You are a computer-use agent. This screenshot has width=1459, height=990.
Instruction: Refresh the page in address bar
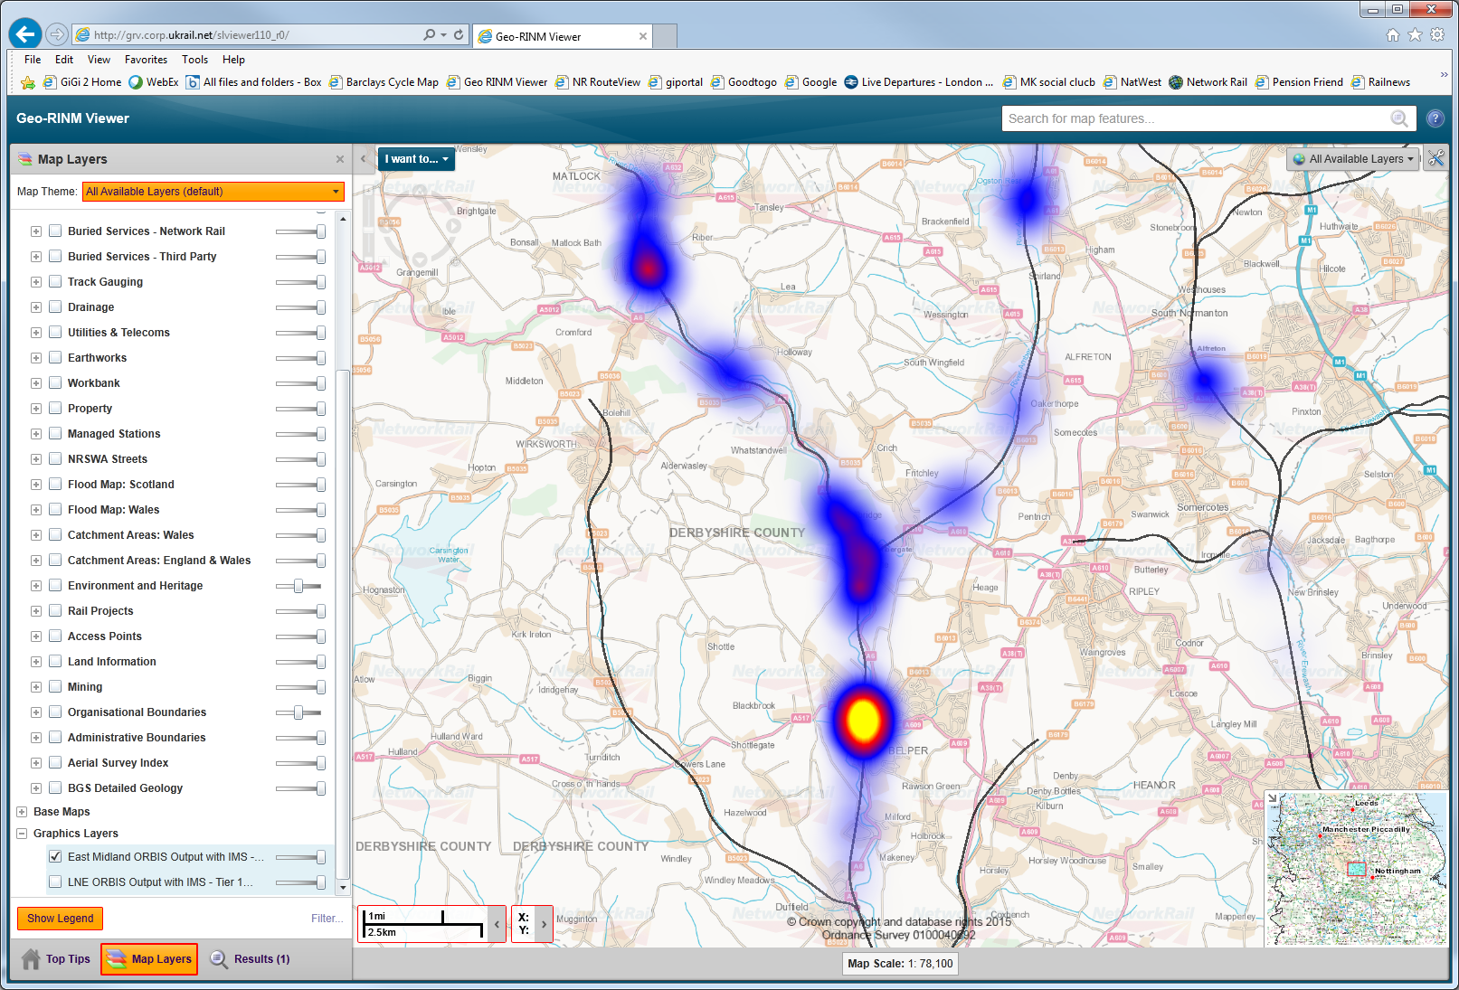459,35
